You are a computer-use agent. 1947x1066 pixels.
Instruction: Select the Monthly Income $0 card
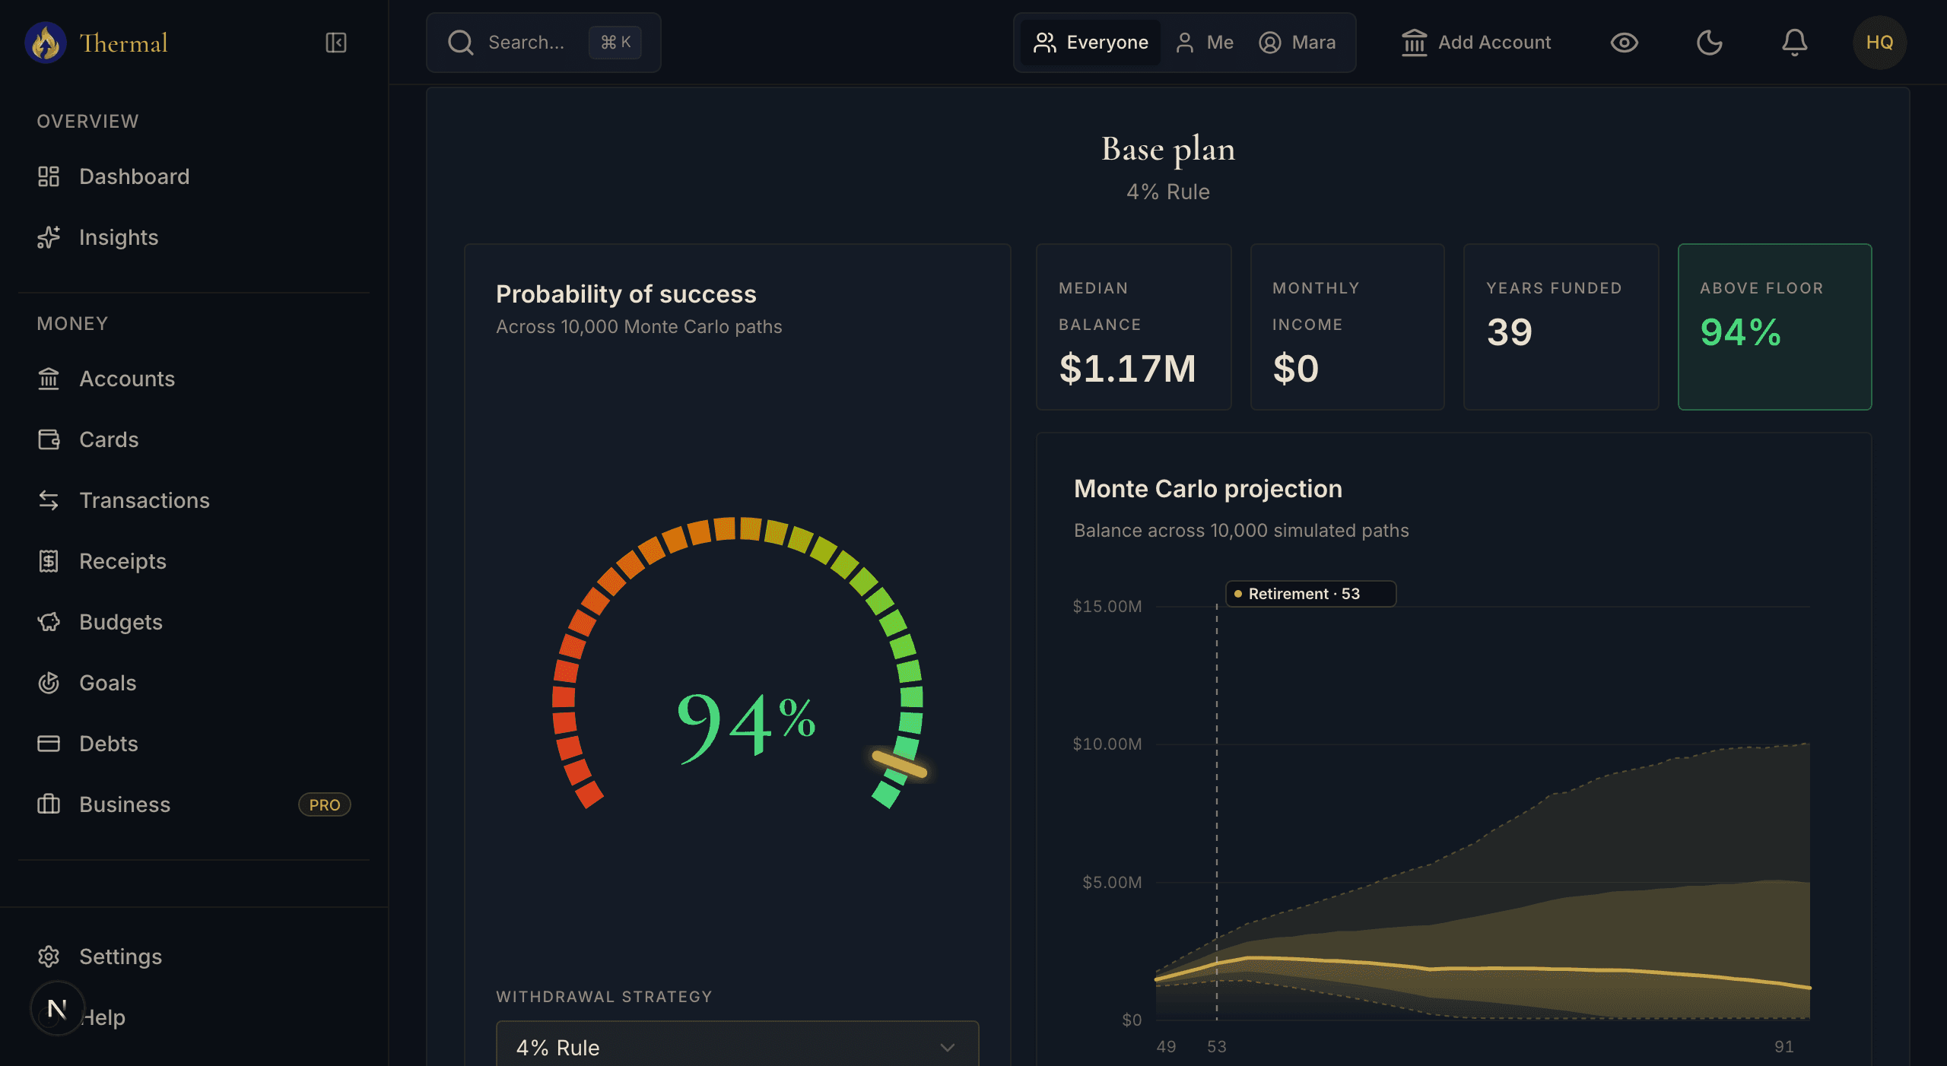click(x=1347, y=327)
